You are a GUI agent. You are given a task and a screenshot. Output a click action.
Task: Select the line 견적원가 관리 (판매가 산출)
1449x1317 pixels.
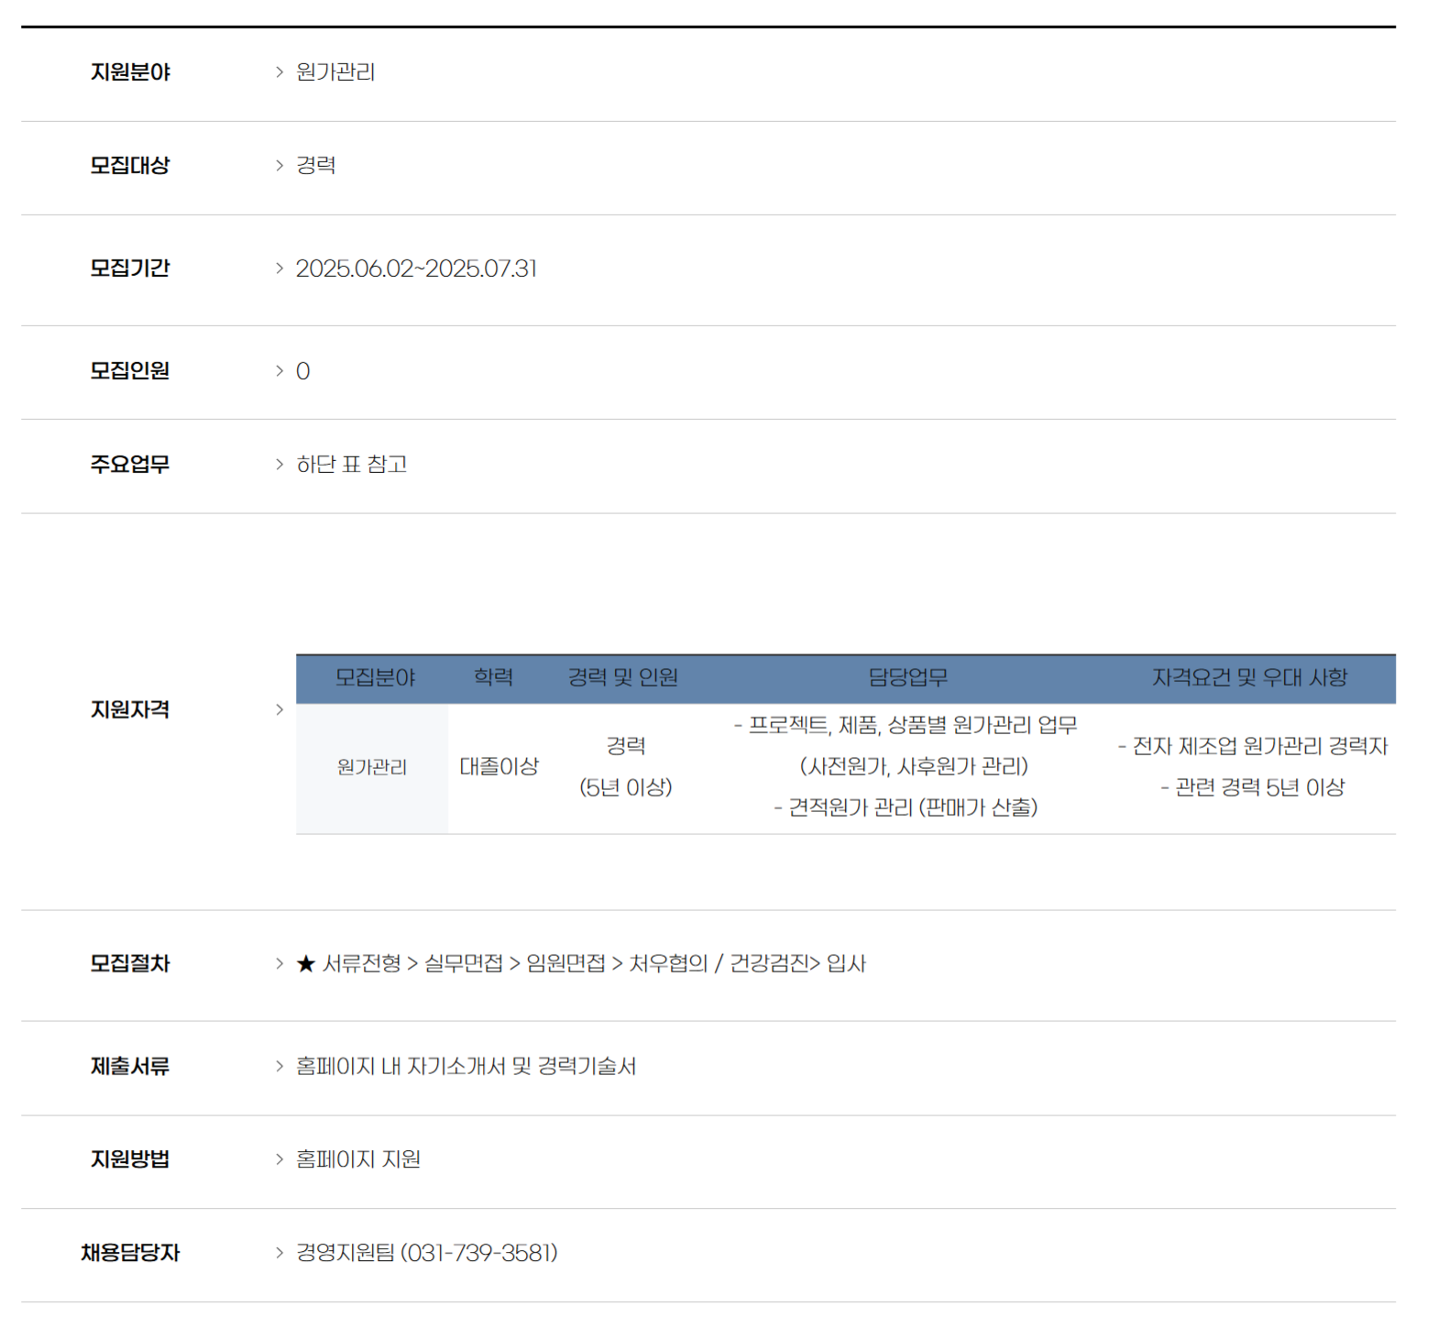click(906, 808)
